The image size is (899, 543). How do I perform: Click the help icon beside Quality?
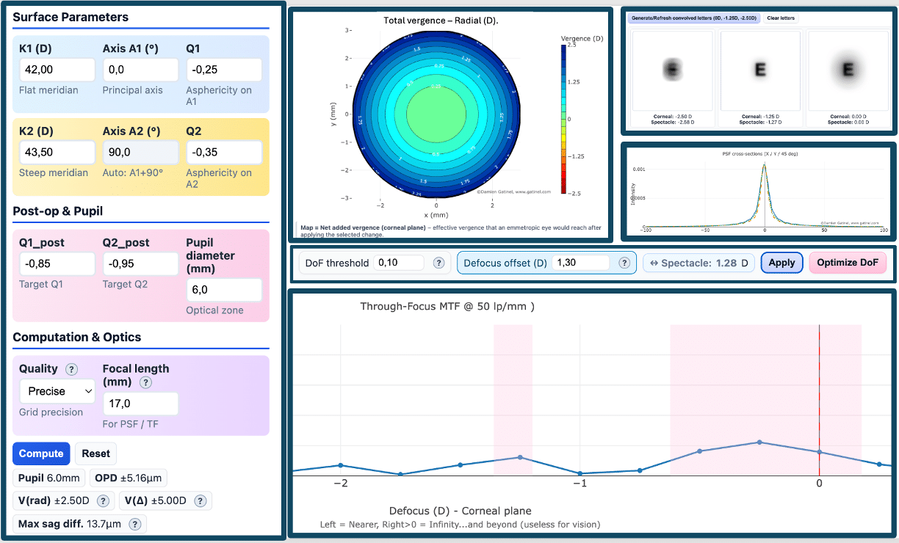point(71,369)
